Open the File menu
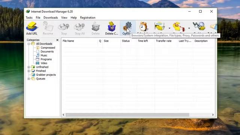 [x=38, y=18]
